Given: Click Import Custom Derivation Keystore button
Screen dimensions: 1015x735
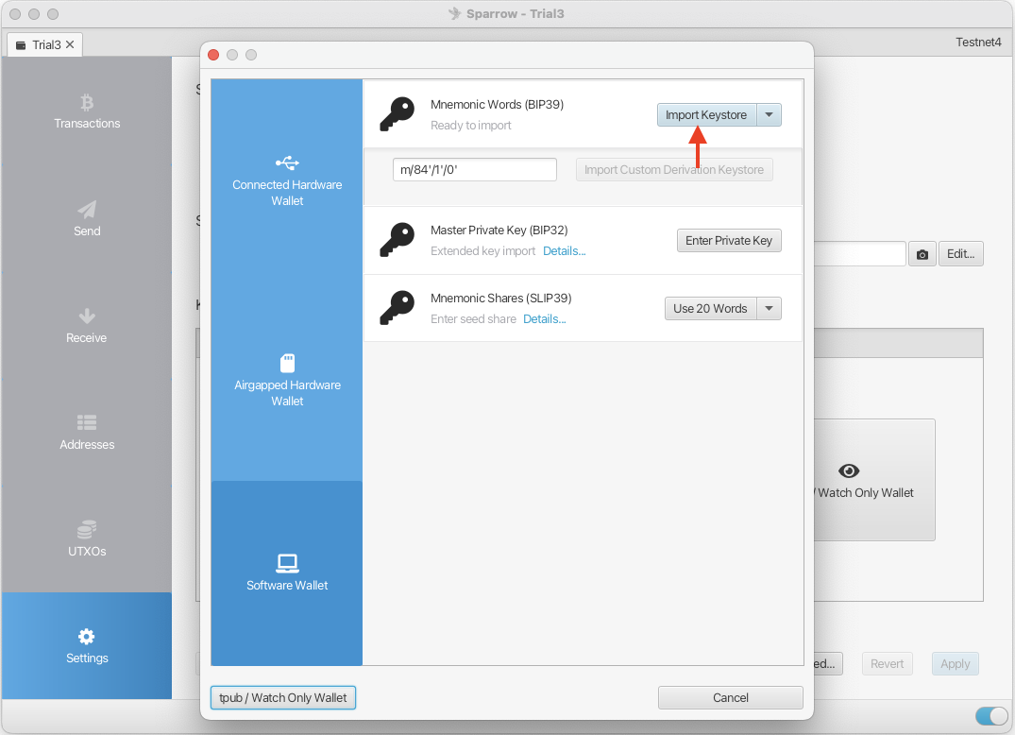Looking at the screenshot, I should click(x=674, y=170).
